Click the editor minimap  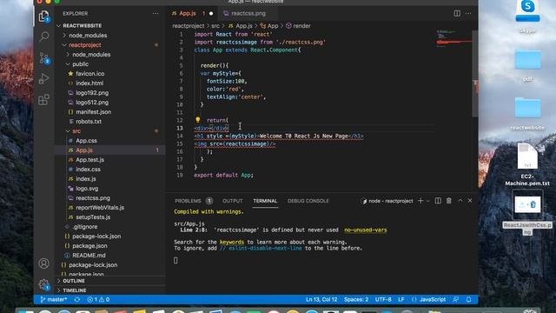[453, 39]
